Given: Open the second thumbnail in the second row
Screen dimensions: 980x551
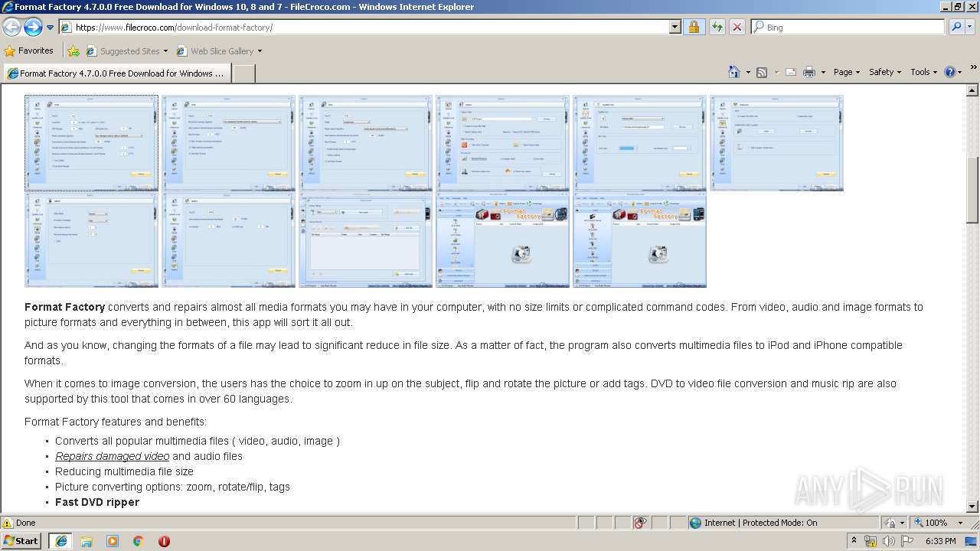Looking at the screenshot, I should point(229,240).
